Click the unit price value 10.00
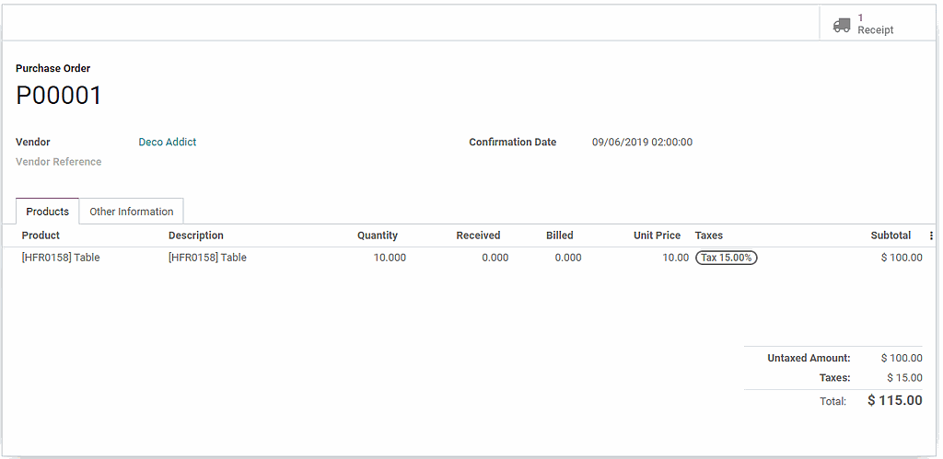943x459 pixels. (675, 258)
